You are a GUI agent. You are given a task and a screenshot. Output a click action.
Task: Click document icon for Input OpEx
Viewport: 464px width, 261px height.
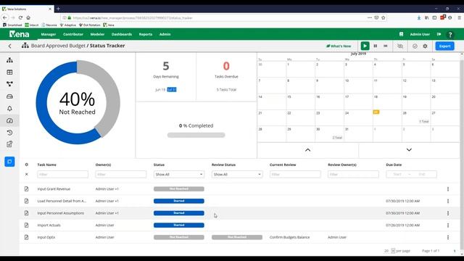tap(26, 237)
